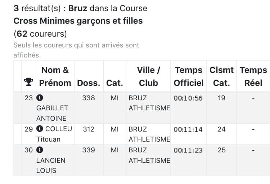Select official time 00:10:56
Viewport: 270px width, 184px height.
188,98
